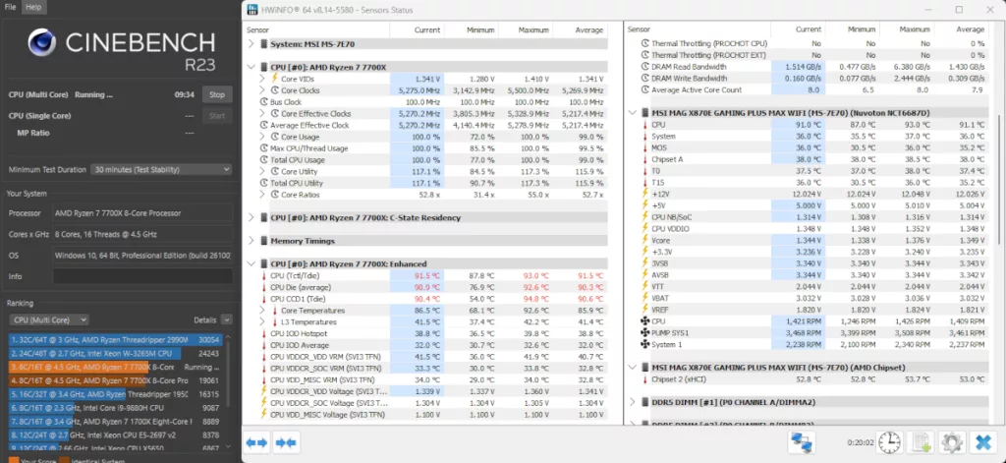Viewport: 1006px width, 463px height.
Task: Click the lightning icon beside CPU VDDCR_SOC Voltage
Action: (263, 403)
